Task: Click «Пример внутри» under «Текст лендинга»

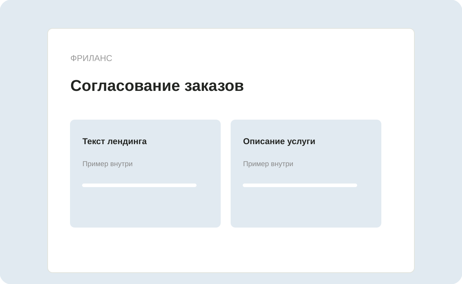Action: coord(107,164)
